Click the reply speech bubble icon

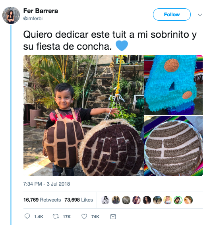[x=27, y=216]
